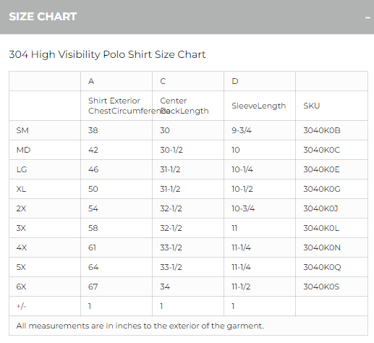The image size is (374, 343).
Task: Click the measurements in inches footnote
Action: [x=140, y=326]
